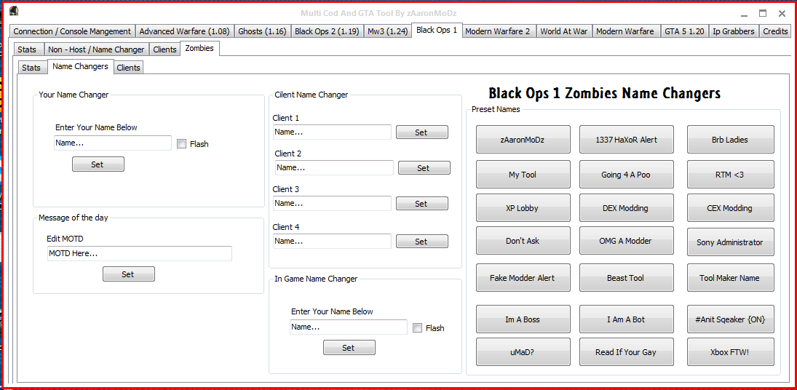Pick the Im A Boss preset
This screenshot has height=390, width=797.
523,319
